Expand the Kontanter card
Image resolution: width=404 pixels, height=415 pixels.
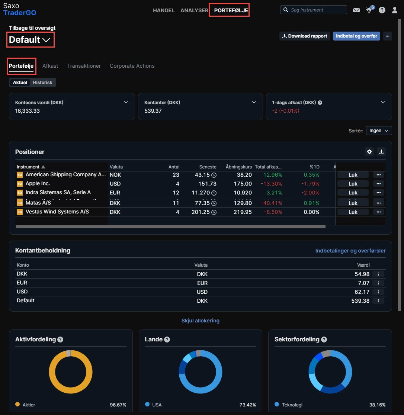coord(254,102)
